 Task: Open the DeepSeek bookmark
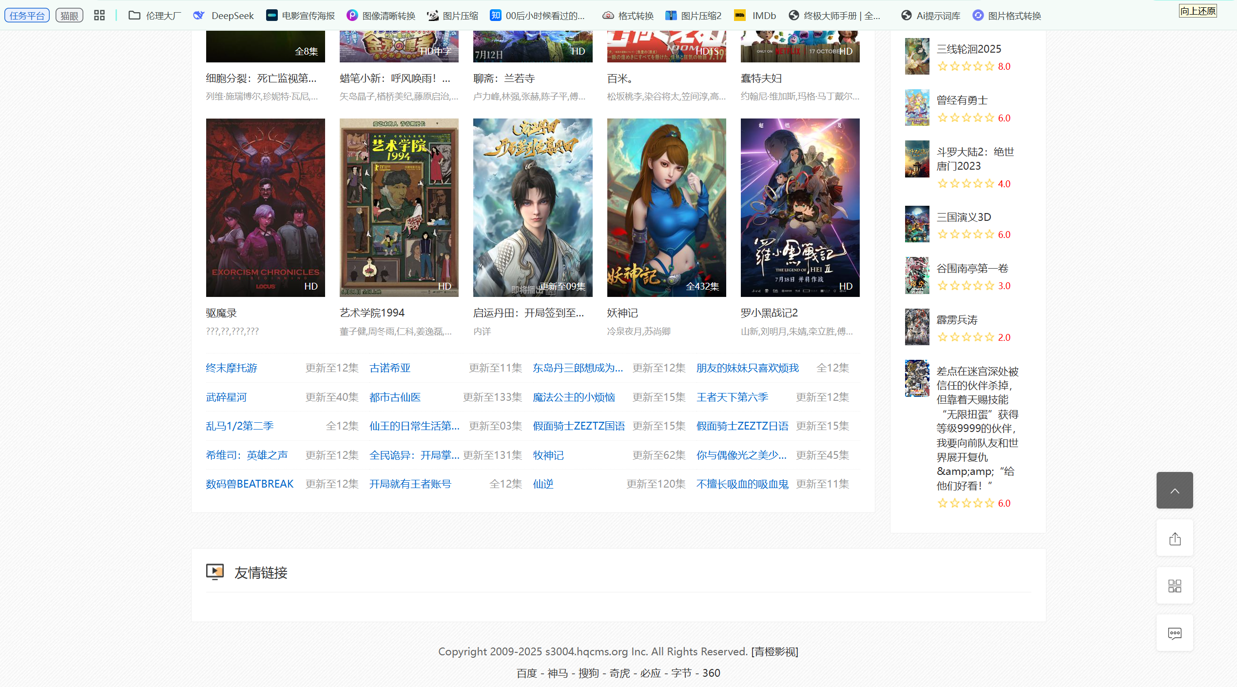point(224,16)
